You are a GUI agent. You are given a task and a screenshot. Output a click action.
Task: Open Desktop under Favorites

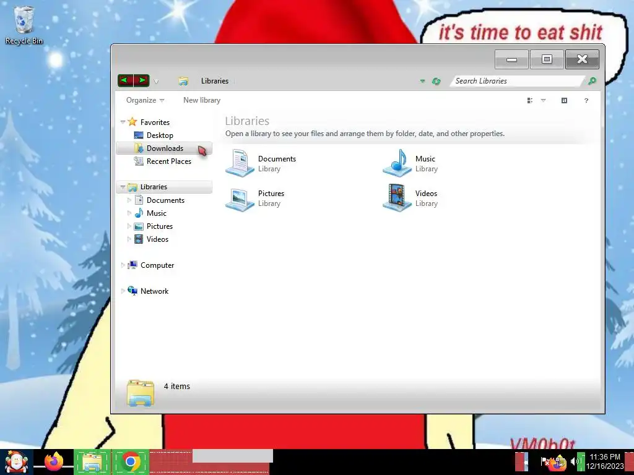pyautogui.click(x=160, y=135)
